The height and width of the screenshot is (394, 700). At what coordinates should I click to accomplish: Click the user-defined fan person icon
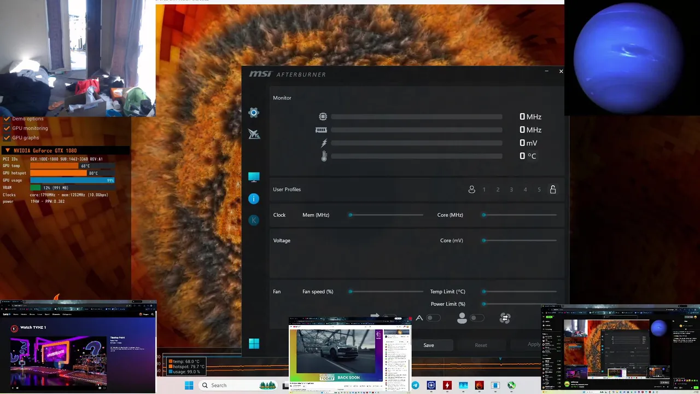(462, 318)
